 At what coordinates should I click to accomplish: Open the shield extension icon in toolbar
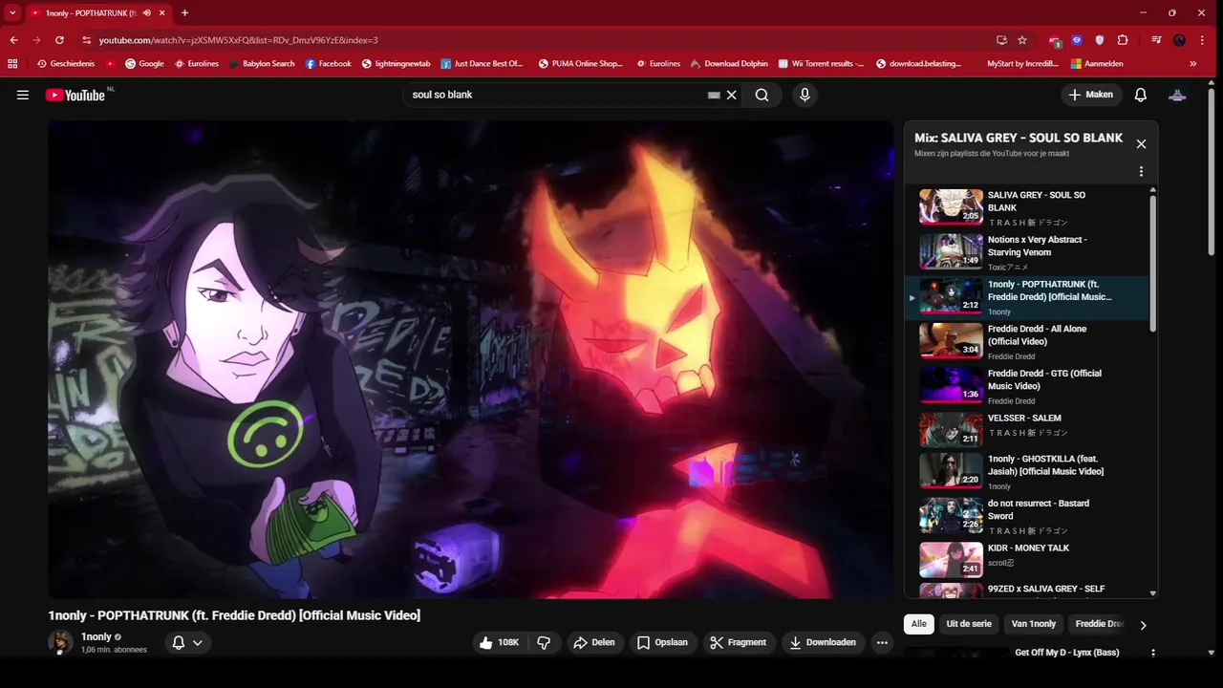1100,40
